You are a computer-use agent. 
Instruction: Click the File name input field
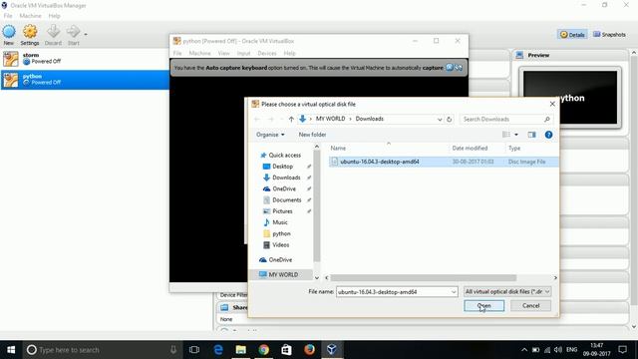pyautogui.click(x=397, y=292)
